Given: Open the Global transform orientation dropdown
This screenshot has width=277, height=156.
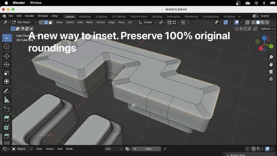Looking at the screenshot, I should pos(147,23).
